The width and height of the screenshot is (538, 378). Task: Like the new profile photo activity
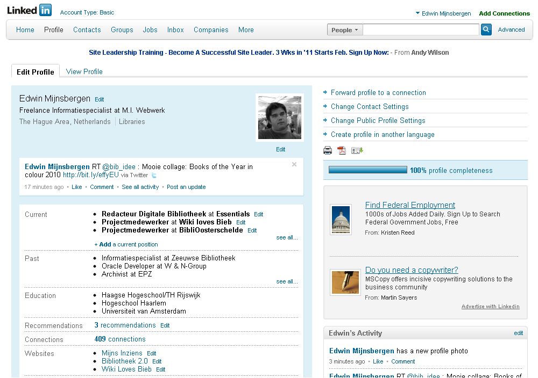[378, 361]
